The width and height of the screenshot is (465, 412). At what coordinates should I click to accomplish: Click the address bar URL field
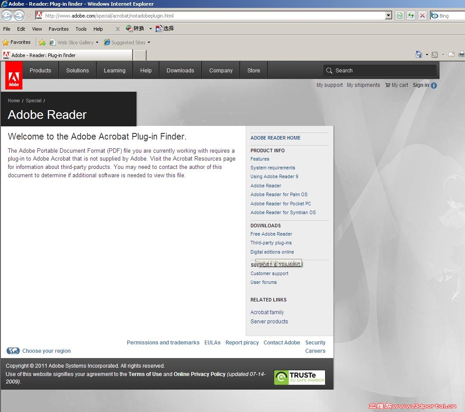tap(210, 15)
